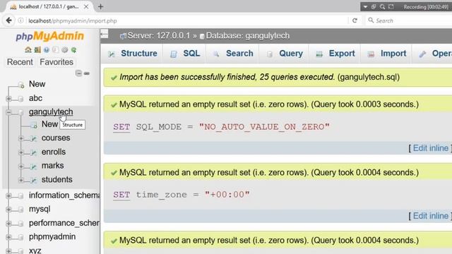Click new table icon under gangulytech
The image size is (452, 254).
(x=34, y=125)
